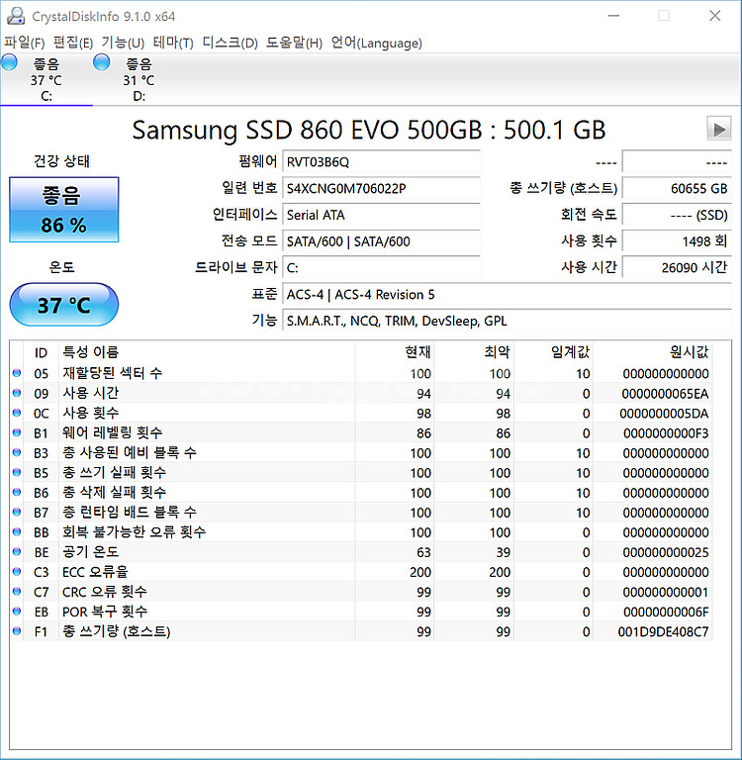Screen dimensions: 742x760
Task: Click the serial number field S4XCNG0M706022P
Action: tap(381, 188)
